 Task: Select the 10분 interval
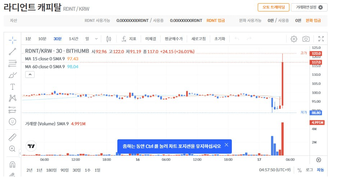coord(42,39)
